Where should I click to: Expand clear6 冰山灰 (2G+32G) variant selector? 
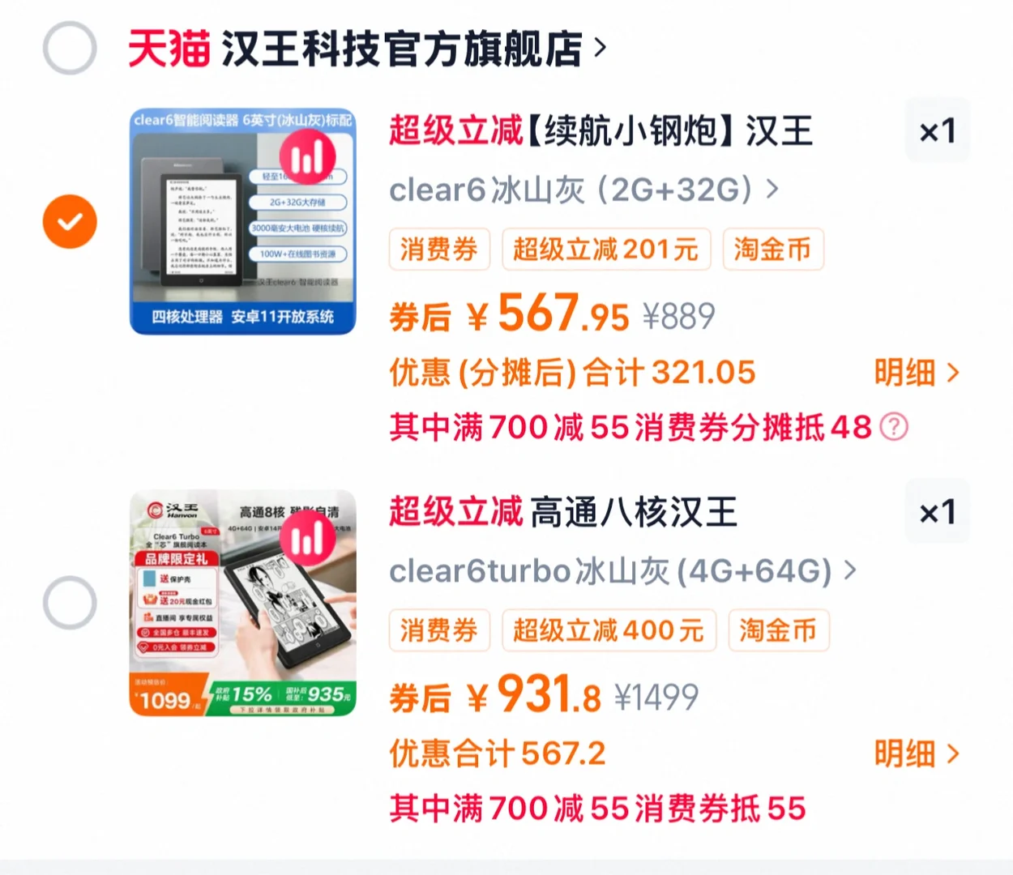coord(583,190)
